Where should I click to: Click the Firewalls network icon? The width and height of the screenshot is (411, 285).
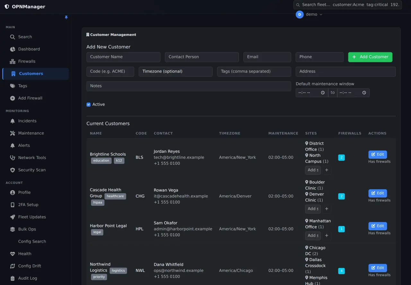tap(13, 61)
